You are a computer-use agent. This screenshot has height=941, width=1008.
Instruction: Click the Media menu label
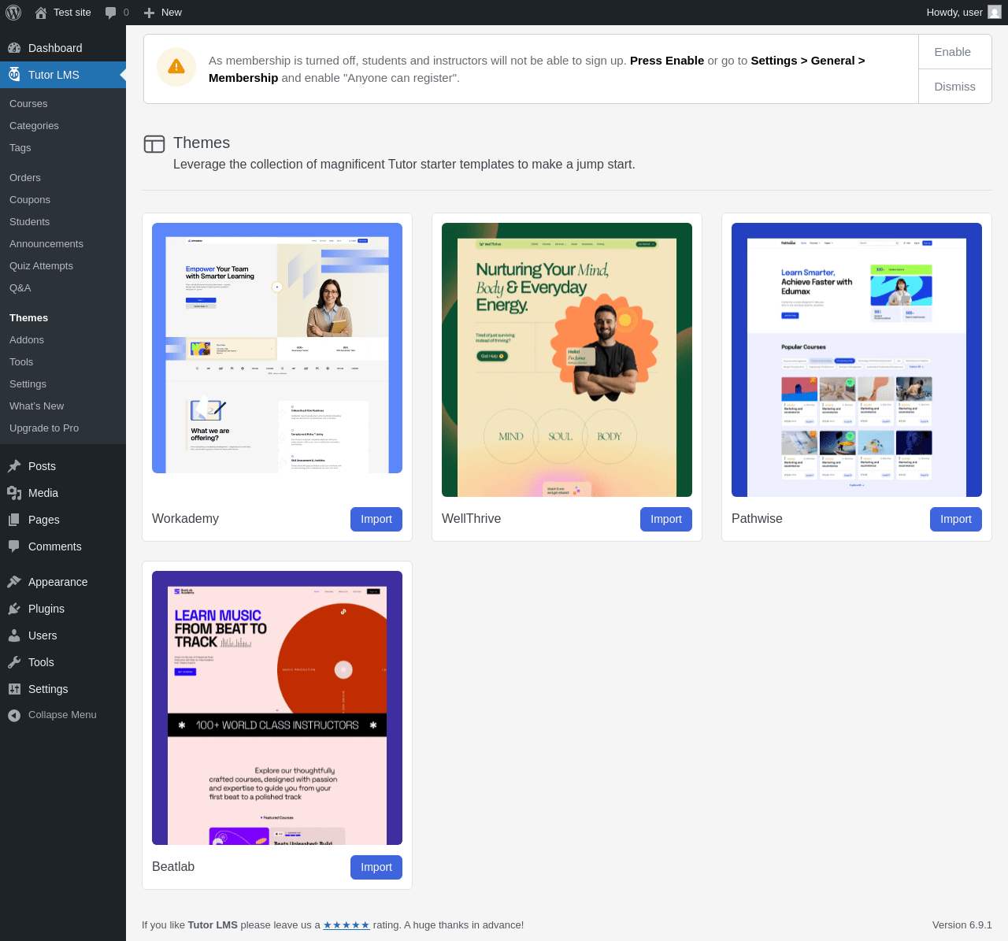pyautogui.click(x=43, y=493)
